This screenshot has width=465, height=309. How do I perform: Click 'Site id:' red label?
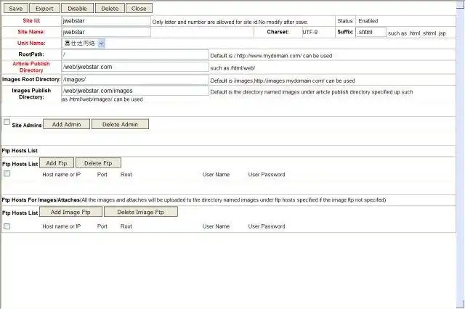[31, 21]
